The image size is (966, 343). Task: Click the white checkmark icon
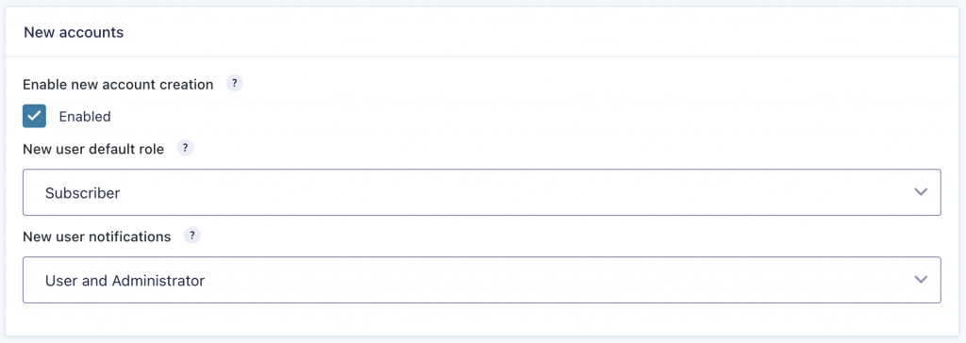pos(35,116)
